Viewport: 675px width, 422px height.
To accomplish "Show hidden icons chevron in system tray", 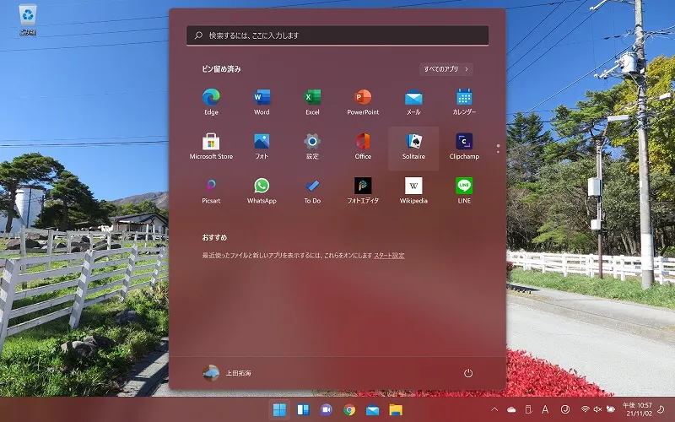I will (x=494, y=409).
